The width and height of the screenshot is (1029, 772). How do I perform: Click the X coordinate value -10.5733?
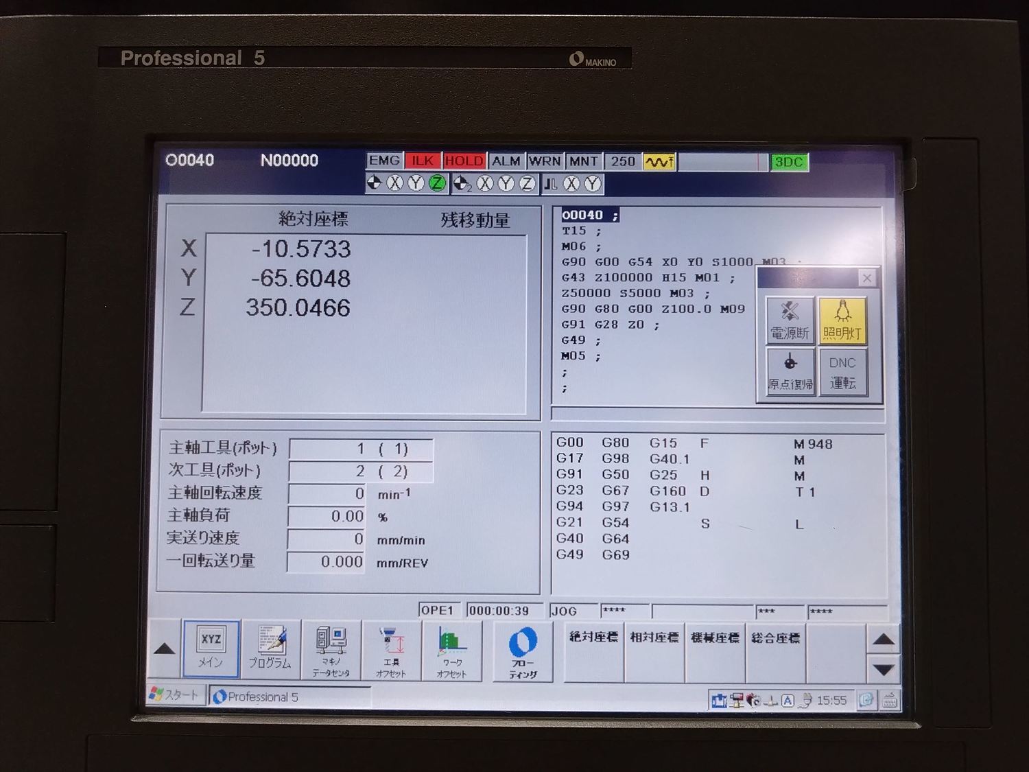301,248
